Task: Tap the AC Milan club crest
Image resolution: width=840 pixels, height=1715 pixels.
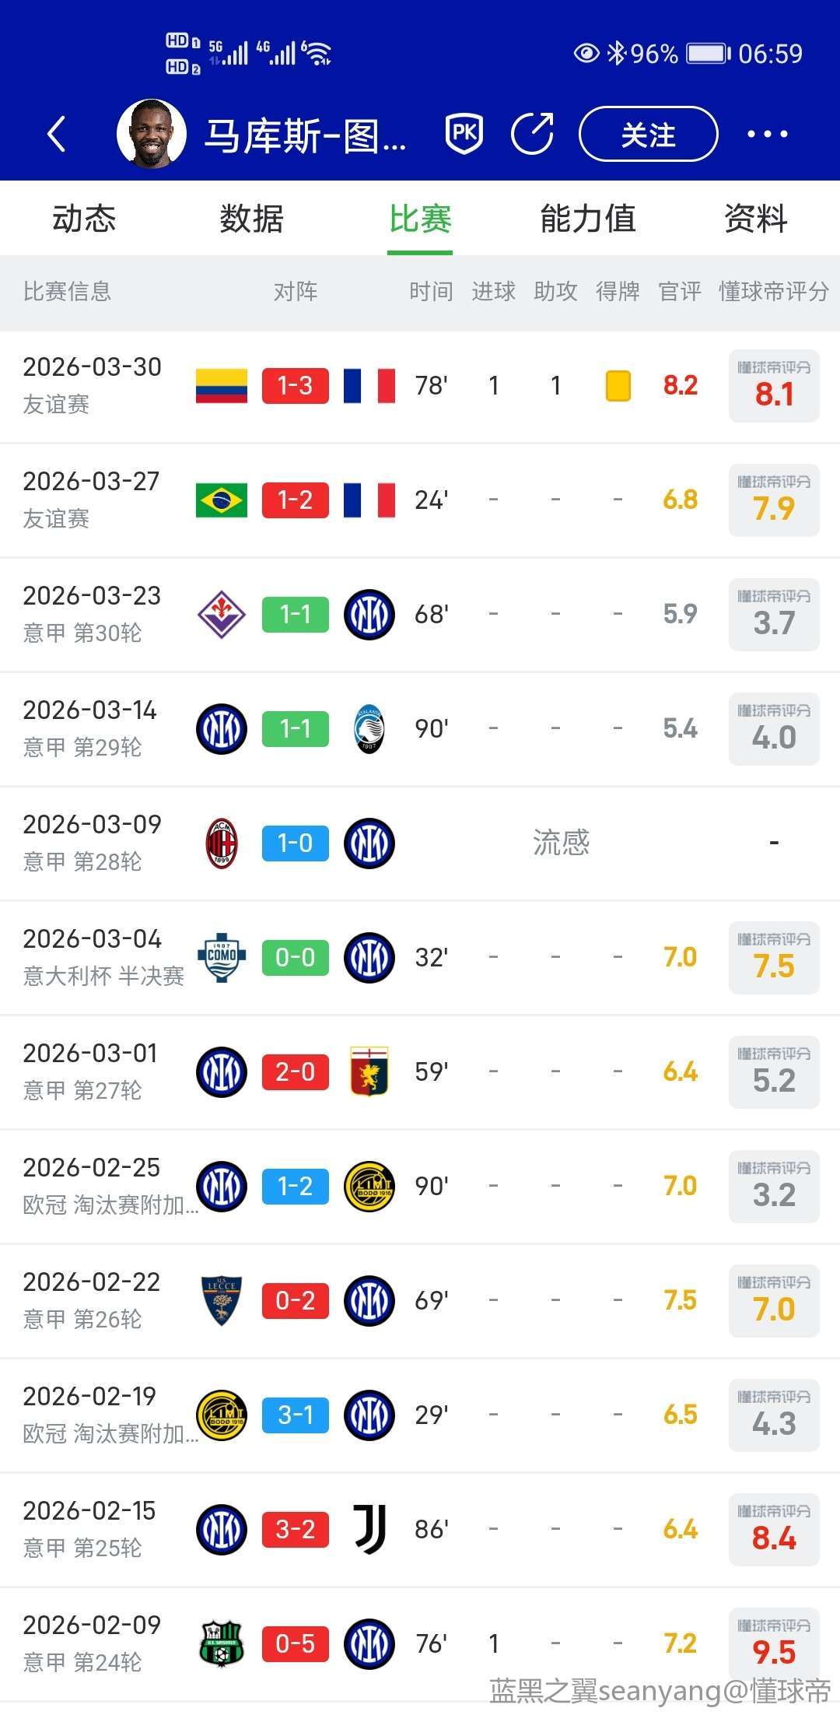Action: click(222, 843)
